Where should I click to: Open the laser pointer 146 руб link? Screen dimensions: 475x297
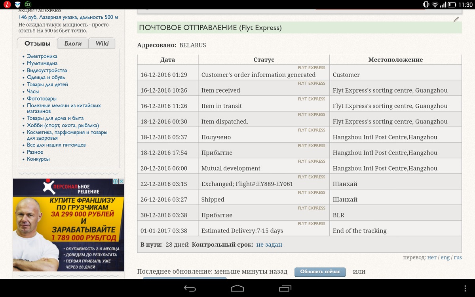[68, 17]
